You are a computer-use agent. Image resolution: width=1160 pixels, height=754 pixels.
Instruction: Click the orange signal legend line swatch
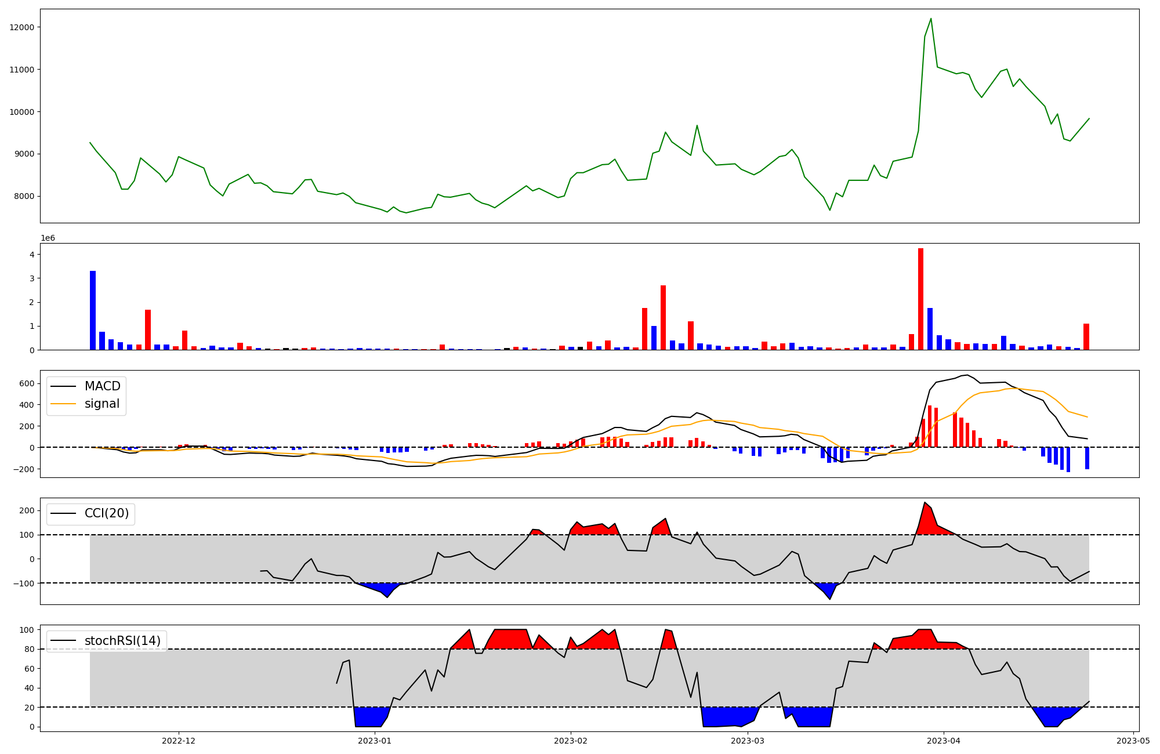[x=63, y=404]
